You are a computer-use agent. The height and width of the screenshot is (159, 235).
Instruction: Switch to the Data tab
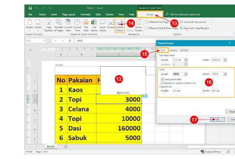(x=98, y=14)
